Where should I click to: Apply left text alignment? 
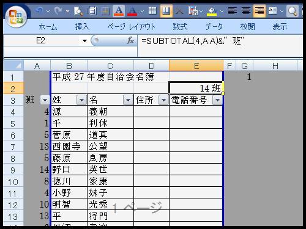coord(232,10)
